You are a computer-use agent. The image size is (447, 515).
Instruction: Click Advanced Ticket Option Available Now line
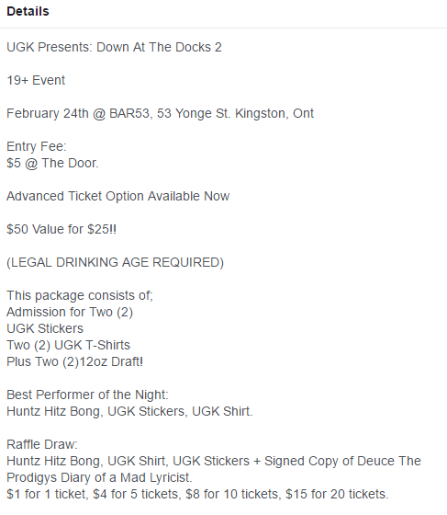[x=118, y=197]
